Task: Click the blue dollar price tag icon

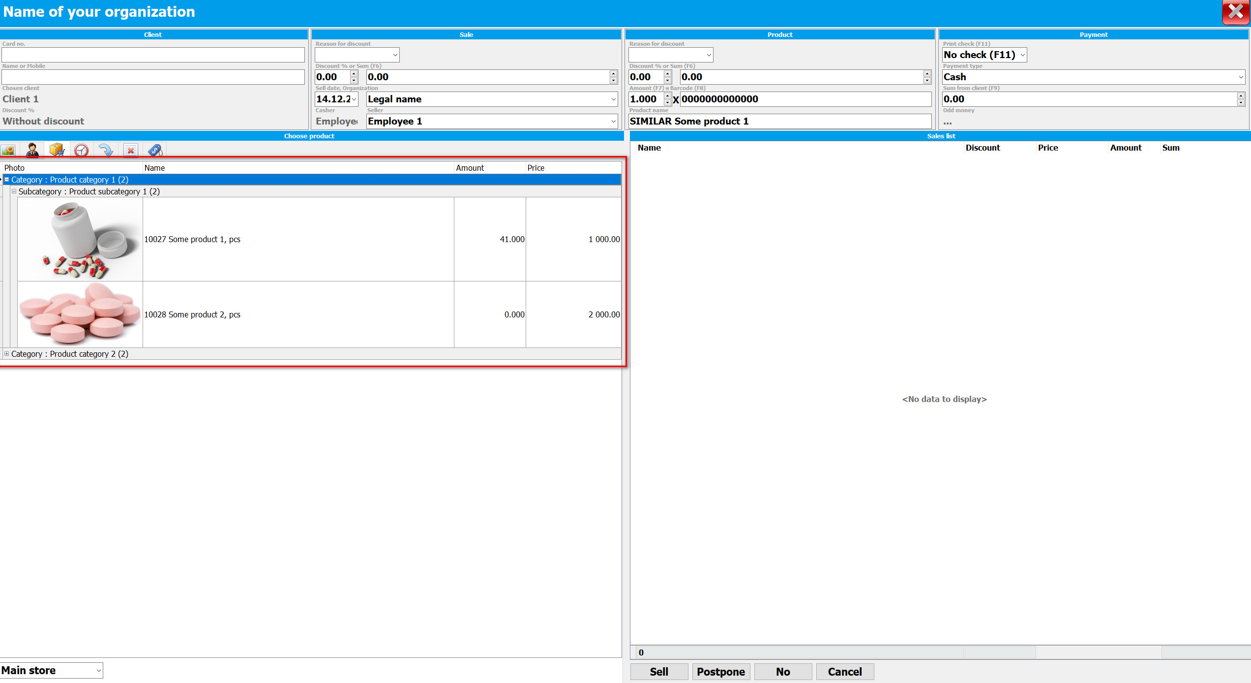Action: click(155, 150)
